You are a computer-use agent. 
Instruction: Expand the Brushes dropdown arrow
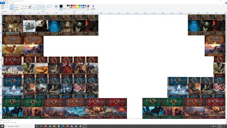click(30, 10)
